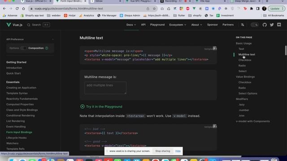Go to browser home page
Image resolution: width=287 pixels, height=161 pixels.
tap(23, 8)
